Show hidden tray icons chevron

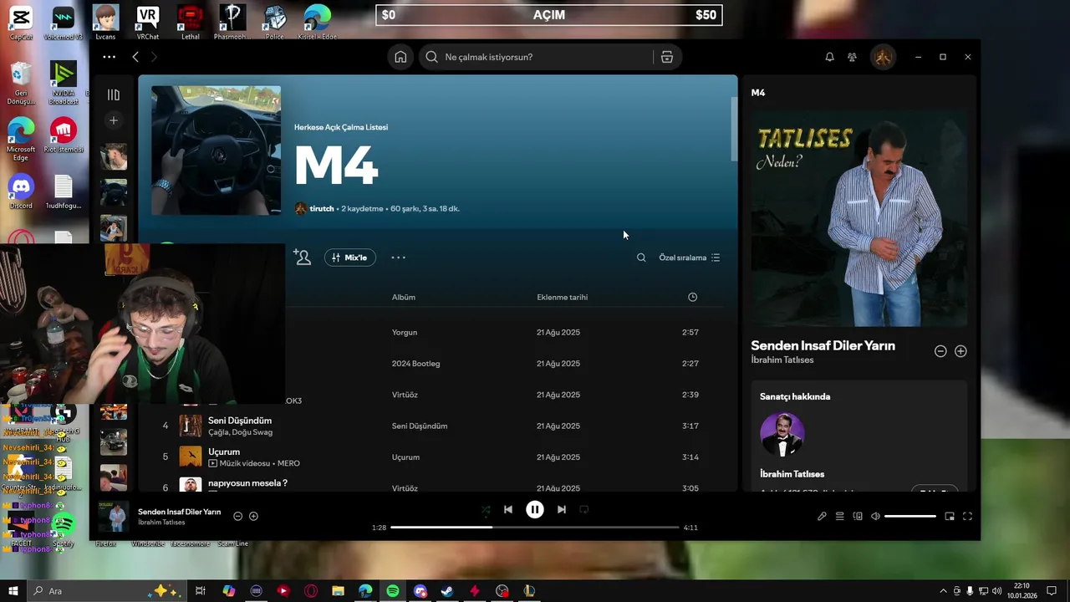[944, 591]
